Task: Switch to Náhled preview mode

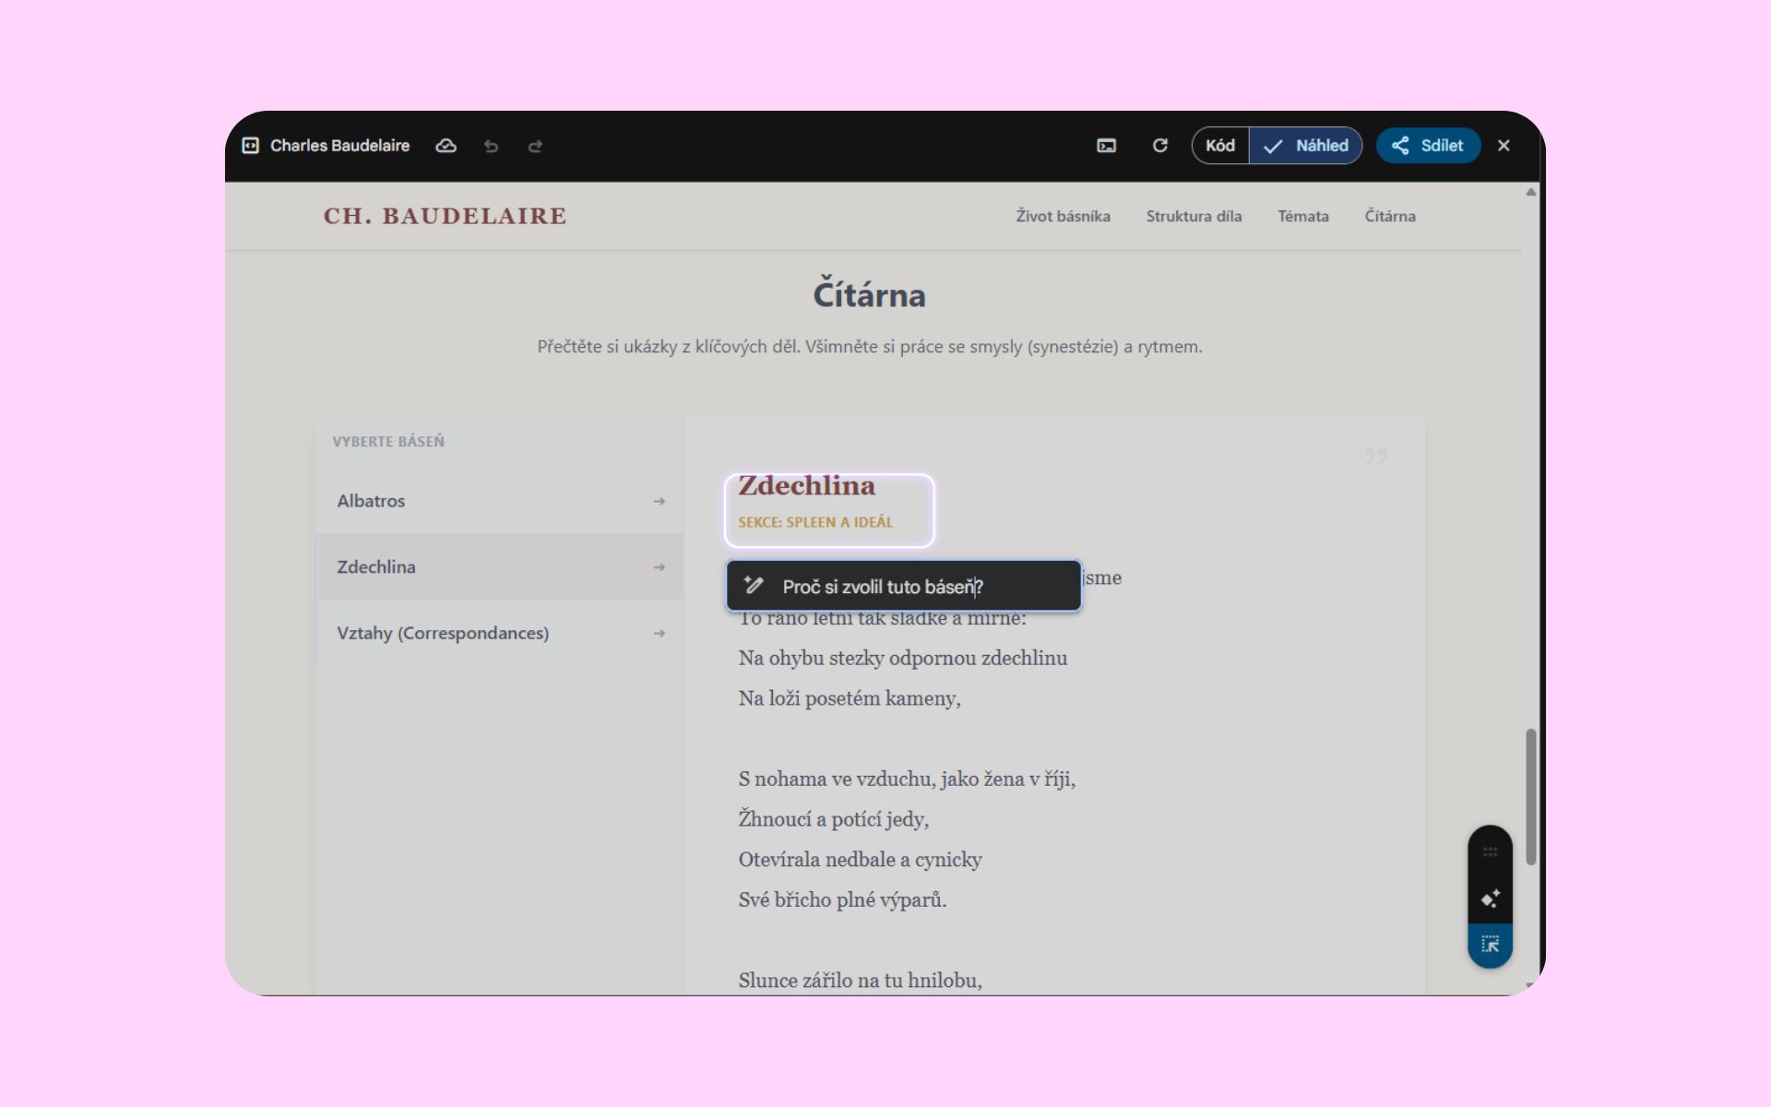Action: [x=1306, y=146]
